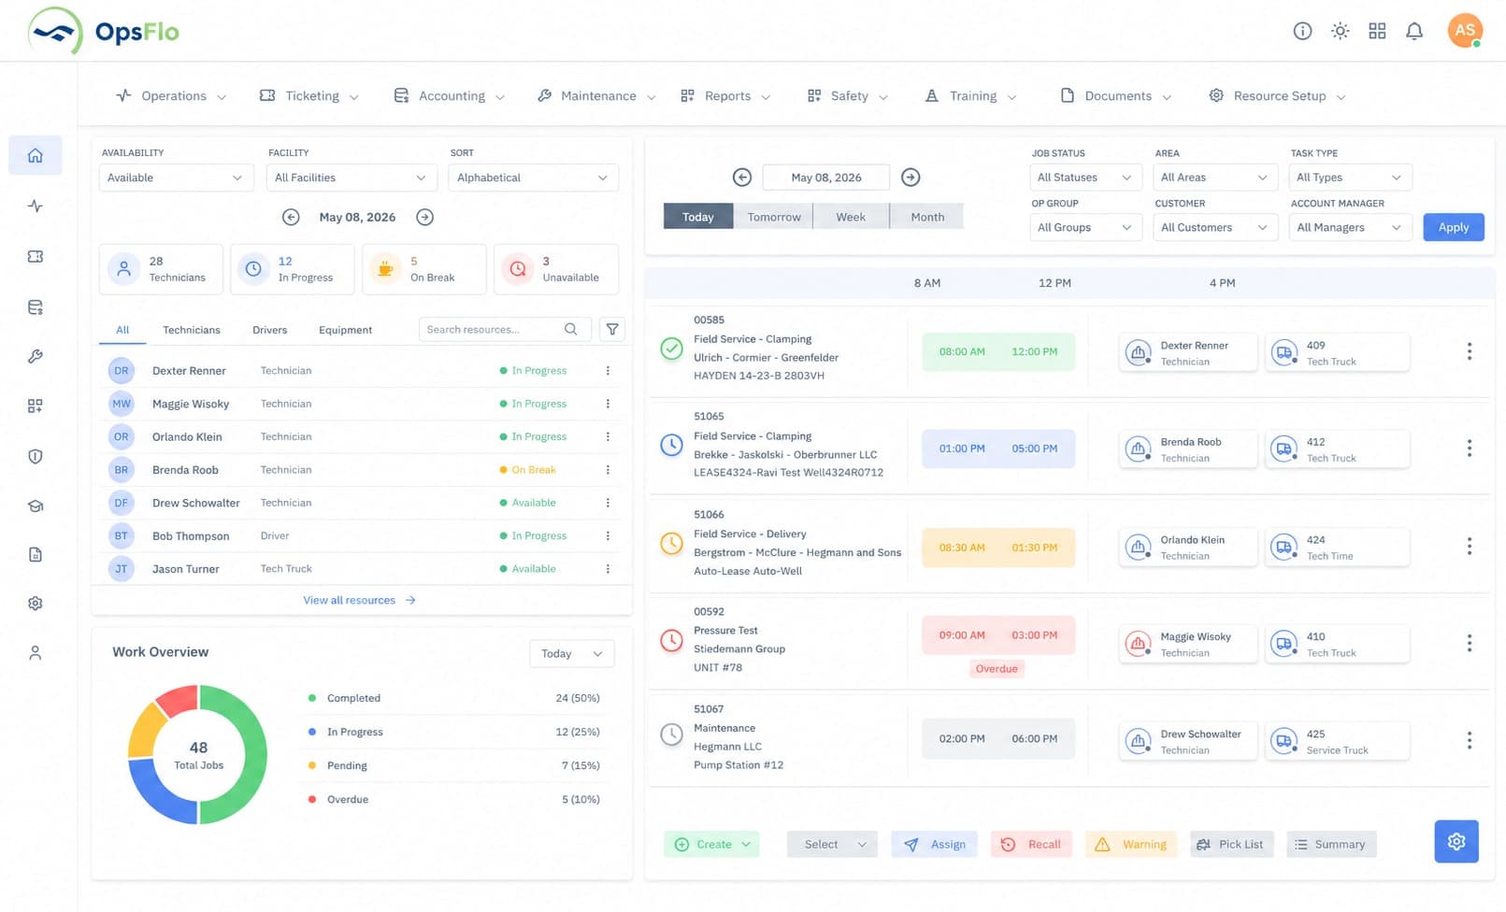Switch to the Technicians resource tab

(192, 330)
